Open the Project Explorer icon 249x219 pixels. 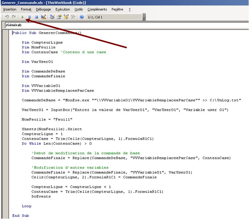pos(52,17)
